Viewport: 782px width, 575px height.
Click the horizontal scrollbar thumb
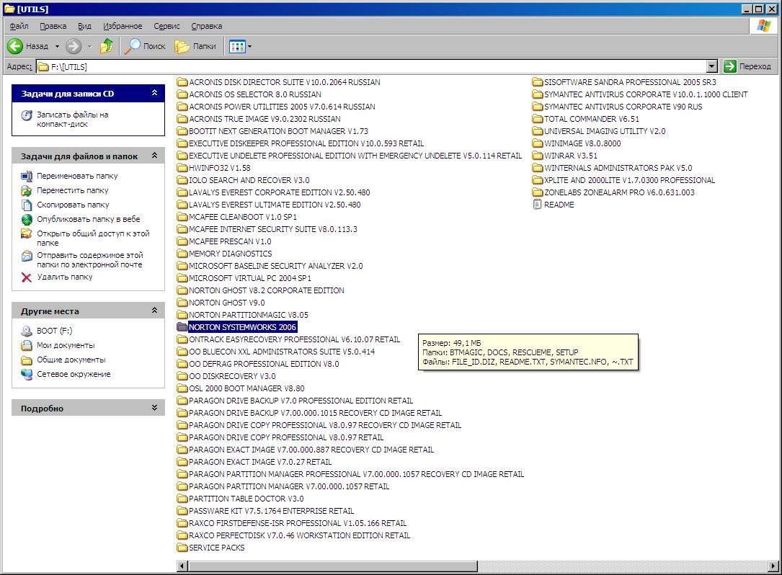(x=333, y=566)
